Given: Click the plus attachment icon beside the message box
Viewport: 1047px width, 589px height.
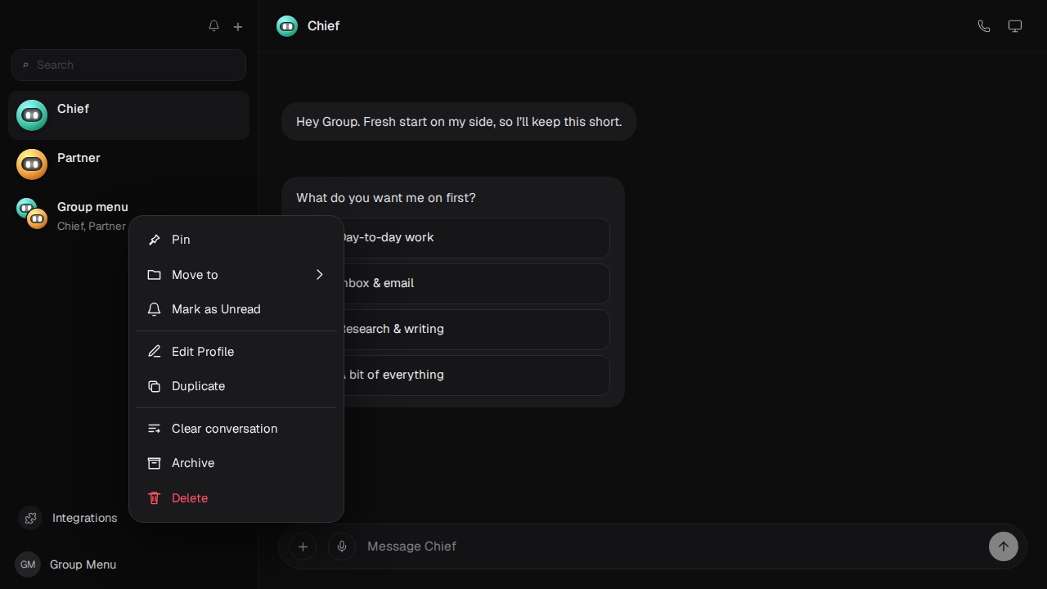Looking at the screenshot, I should (303, 546).
